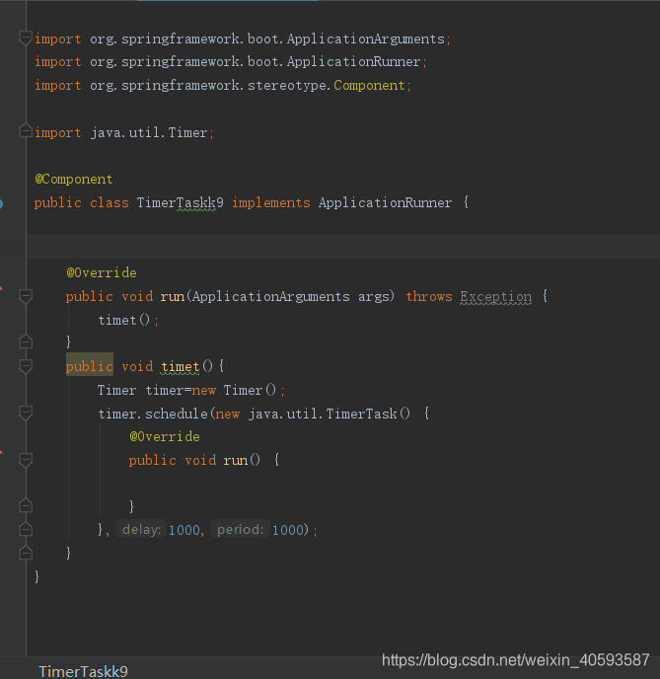Select TimerTaskk9 breadcrumb at the bottom
Screen dimensions: 660x679
pos(83,671)
